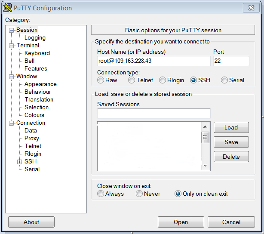Viewport: 264px width, 234px height.
Task: Open the Keyboard category
Action: click(37, 53)
